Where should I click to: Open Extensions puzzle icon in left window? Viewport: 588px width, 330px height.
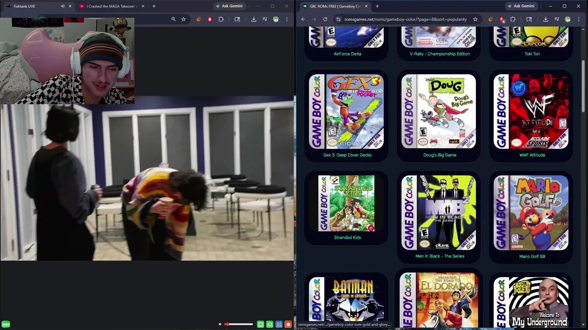click(221, 19)
